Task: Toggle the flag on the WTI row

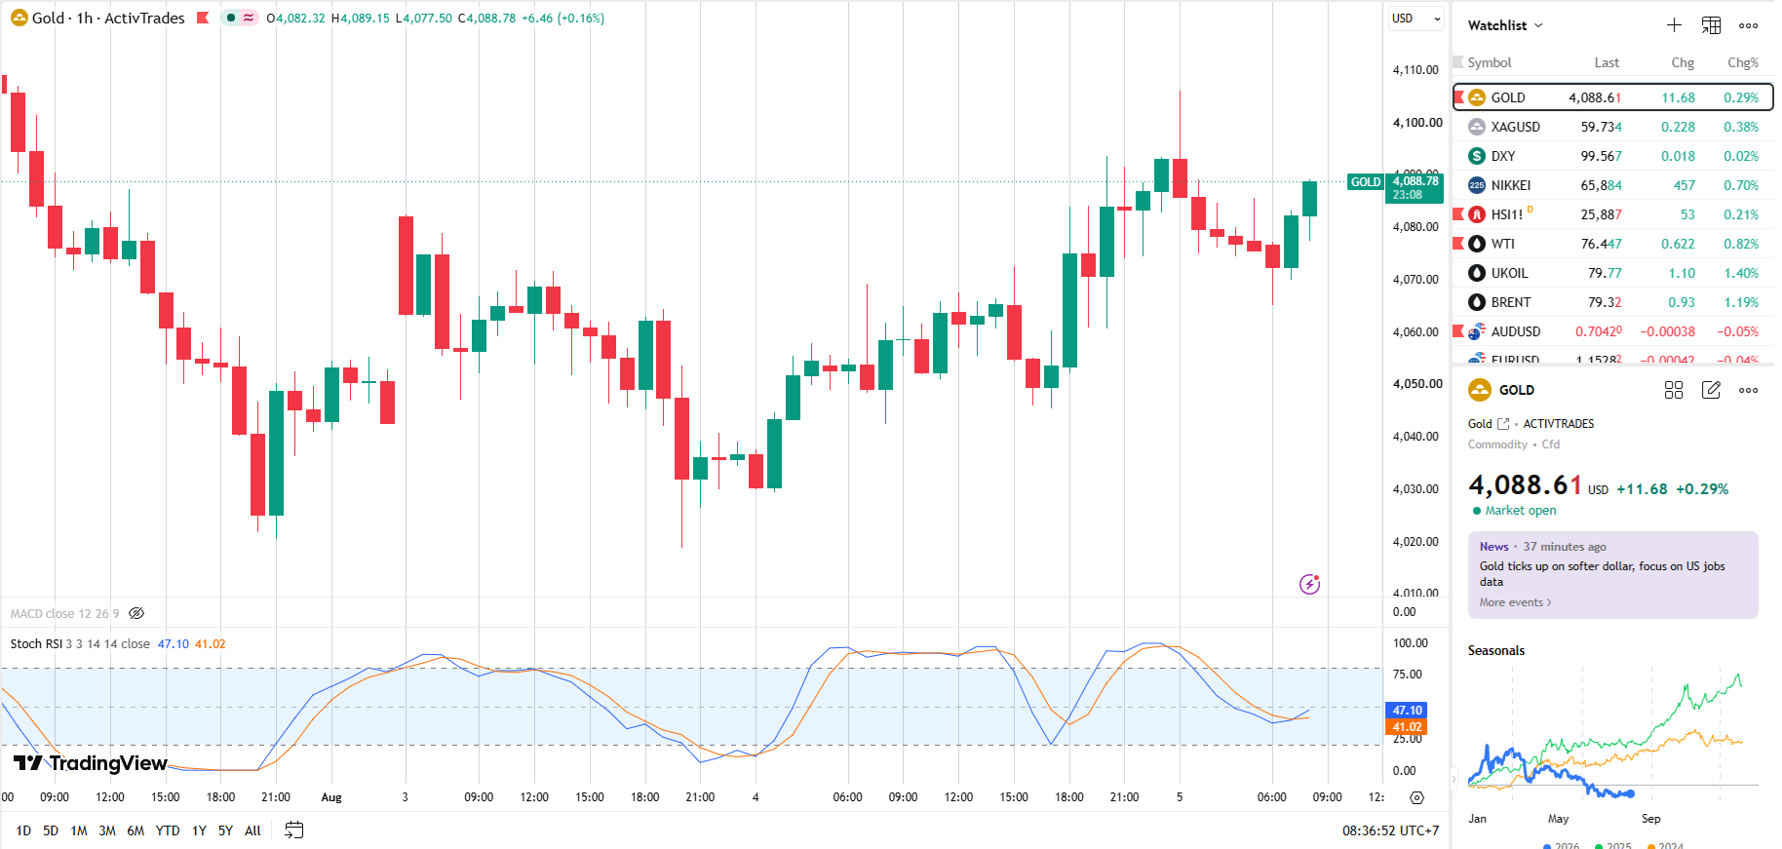Action: [x=1458, y=244]
